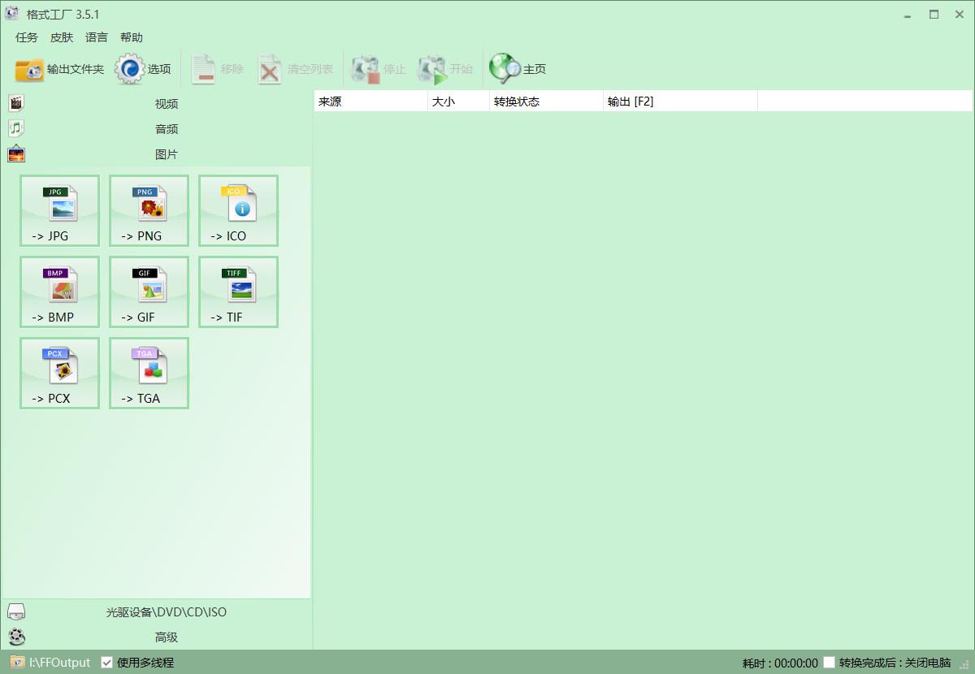This screenshot has height=674, width=975.
Task: Open the 任务 menu
Action: pos(27,37)
